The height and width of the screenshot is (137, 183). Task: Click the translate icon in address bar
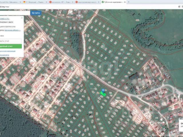click(179, 7)
